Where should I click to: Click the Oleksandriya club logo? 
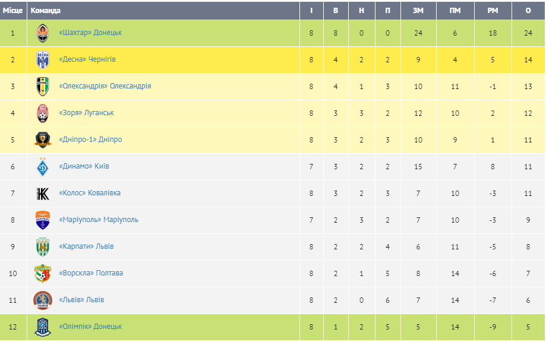pyautogui.click(x=43, y=87)
